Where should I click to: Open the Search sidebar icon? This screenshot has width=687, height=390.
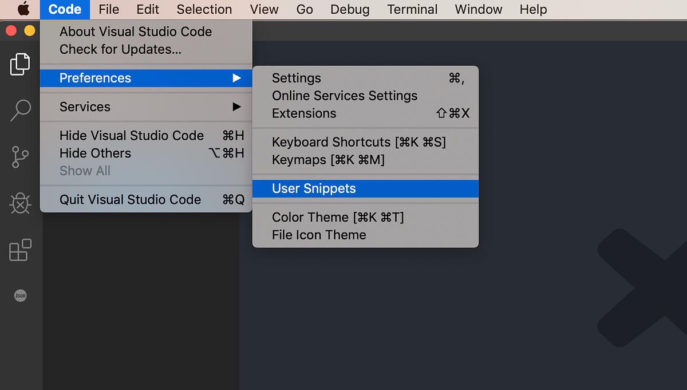tap(20, 110)
